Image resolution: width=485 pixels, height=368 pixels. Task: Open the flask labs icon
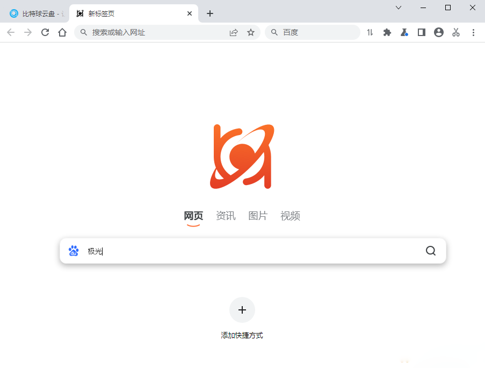(x=404, y=32)
